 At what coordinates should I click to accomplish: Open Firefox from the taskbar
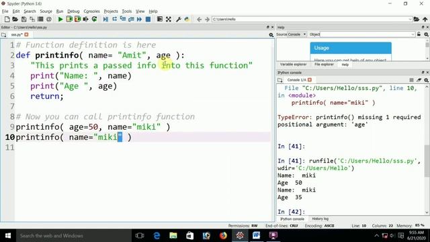coord(223,235)
